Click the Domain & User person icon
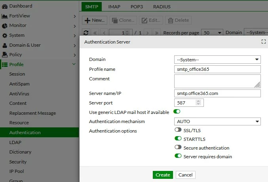 5,45
